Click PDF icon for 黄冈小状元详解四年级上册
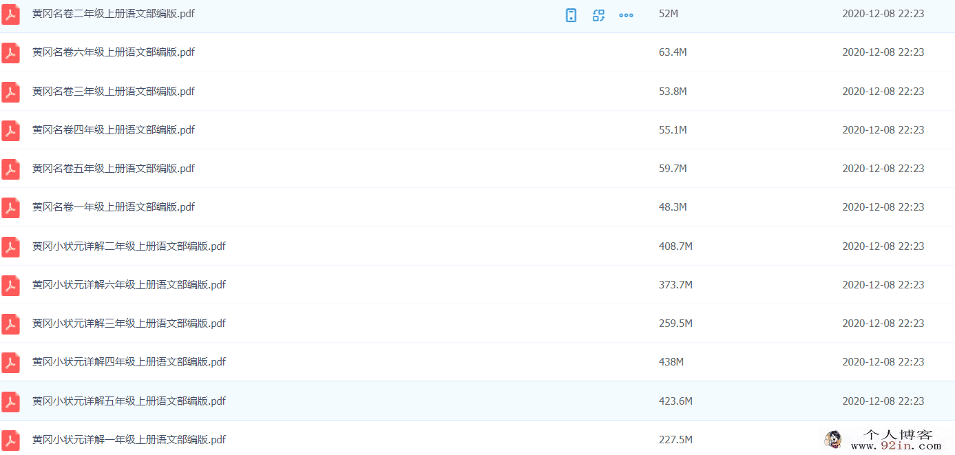 pos(10,363)
